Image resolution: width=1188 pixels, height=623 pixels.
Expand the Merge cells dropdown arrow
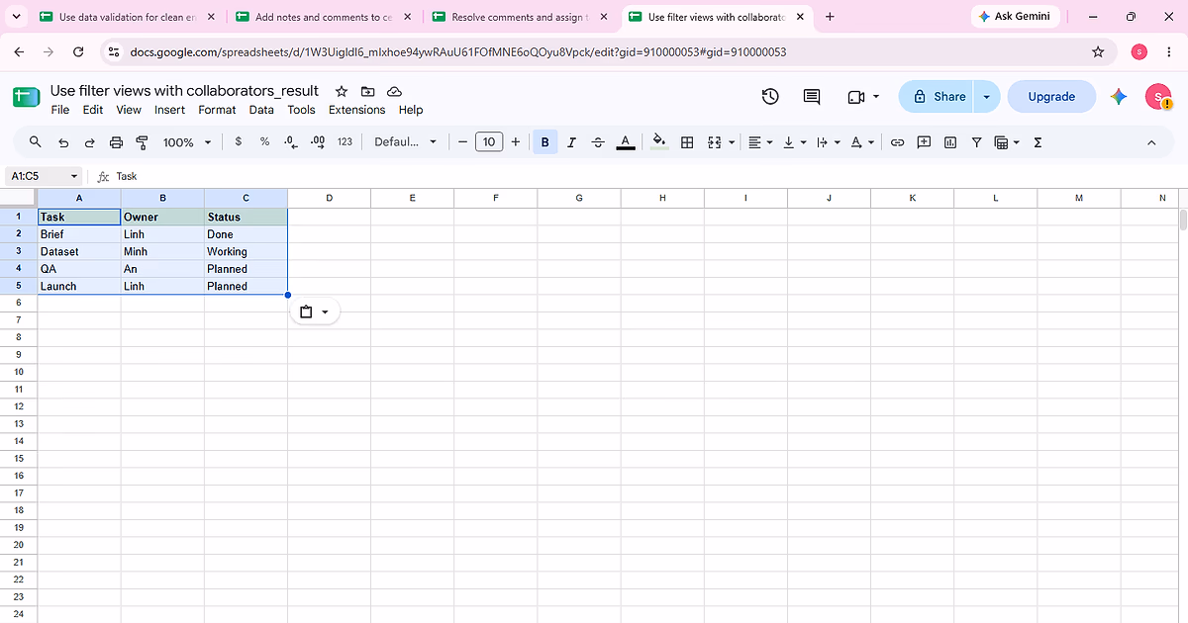(x=732, y=142)
